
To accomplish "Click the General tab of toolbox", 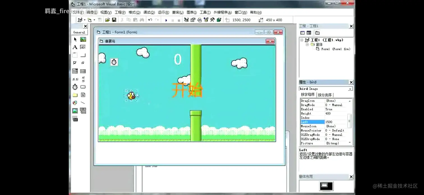I will (79, 32).
